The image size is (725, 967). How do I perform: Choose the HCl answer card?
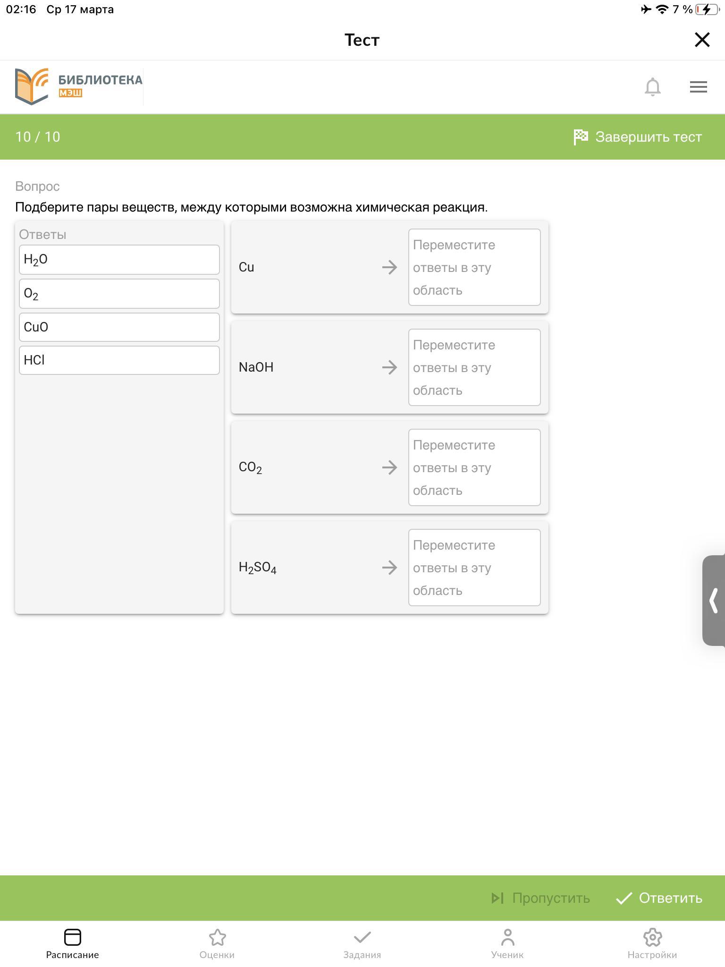(119, 360)
